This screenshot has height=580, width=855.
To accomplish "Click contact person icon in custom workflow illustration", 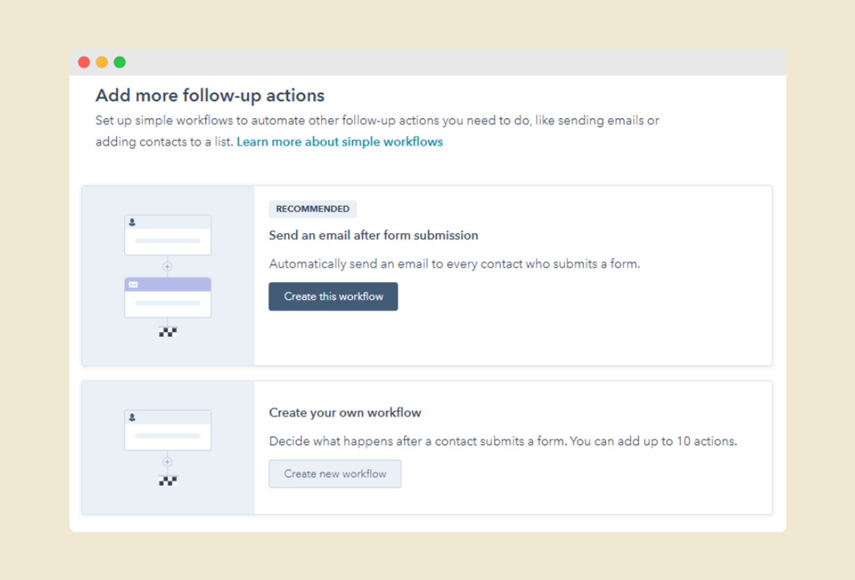I will [132, 417].
